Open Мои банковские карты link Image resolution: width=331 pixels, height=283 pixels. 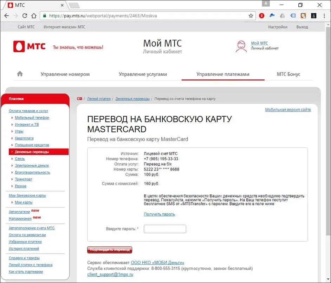[x=27, y=195]
